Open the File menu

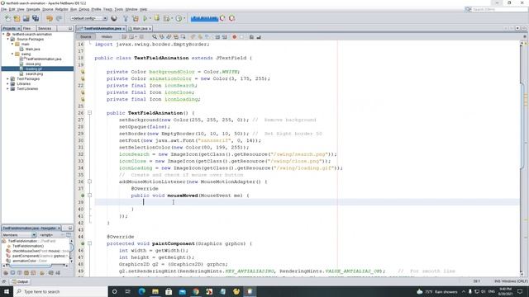coord(3,9)
